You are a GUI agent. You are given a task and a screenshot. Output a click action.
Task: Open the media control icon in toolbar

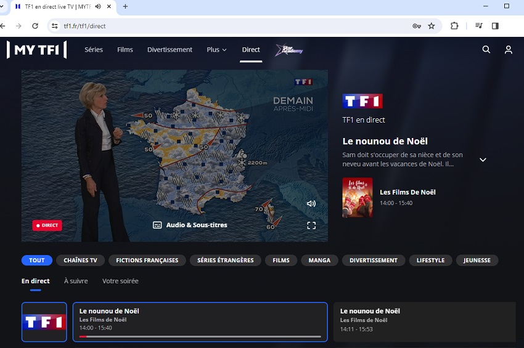[x=478, y=26]
